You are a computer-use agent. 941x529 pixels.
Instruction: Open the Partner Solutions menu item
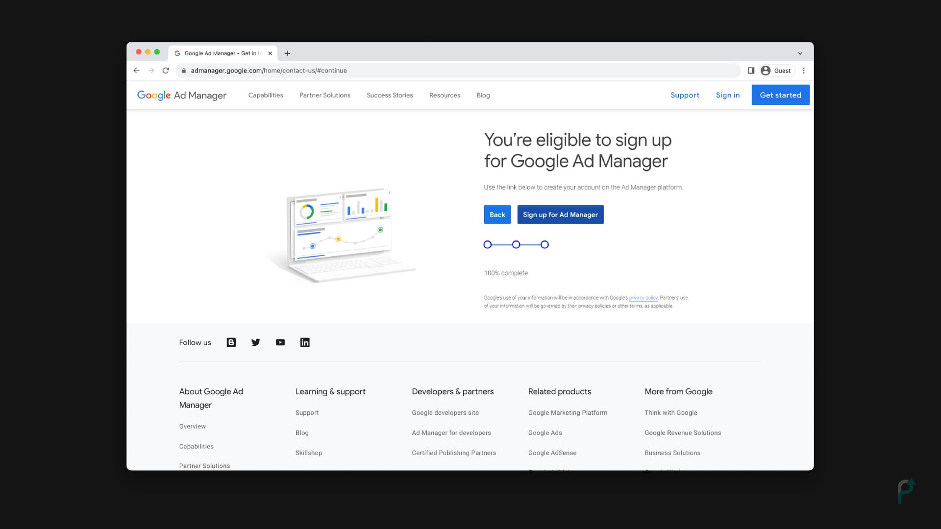point(324,95)
